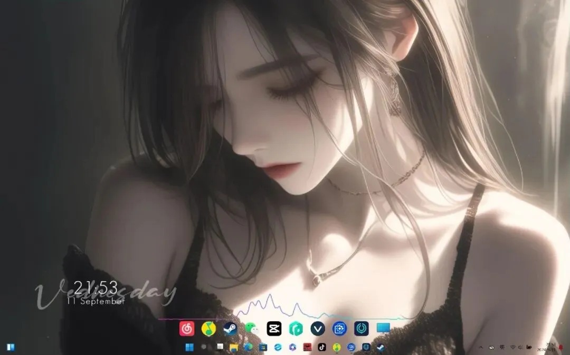Open the Windows Start menu
Image resolution: width=570 pixels, height=355 pixels.
[x=189, y=347]
